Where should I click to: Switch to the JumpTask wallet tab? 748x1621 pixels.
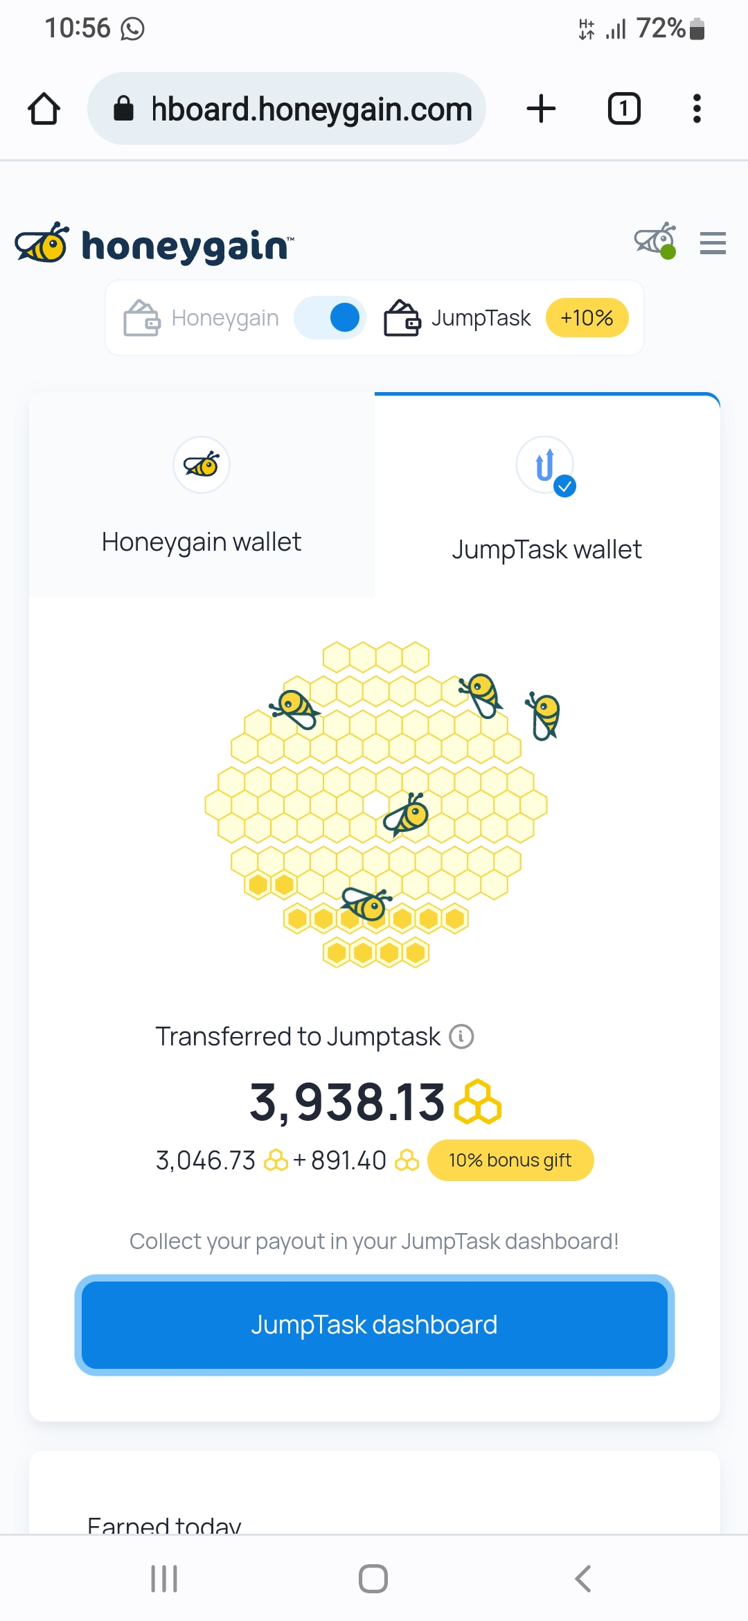tap(547, 495)
